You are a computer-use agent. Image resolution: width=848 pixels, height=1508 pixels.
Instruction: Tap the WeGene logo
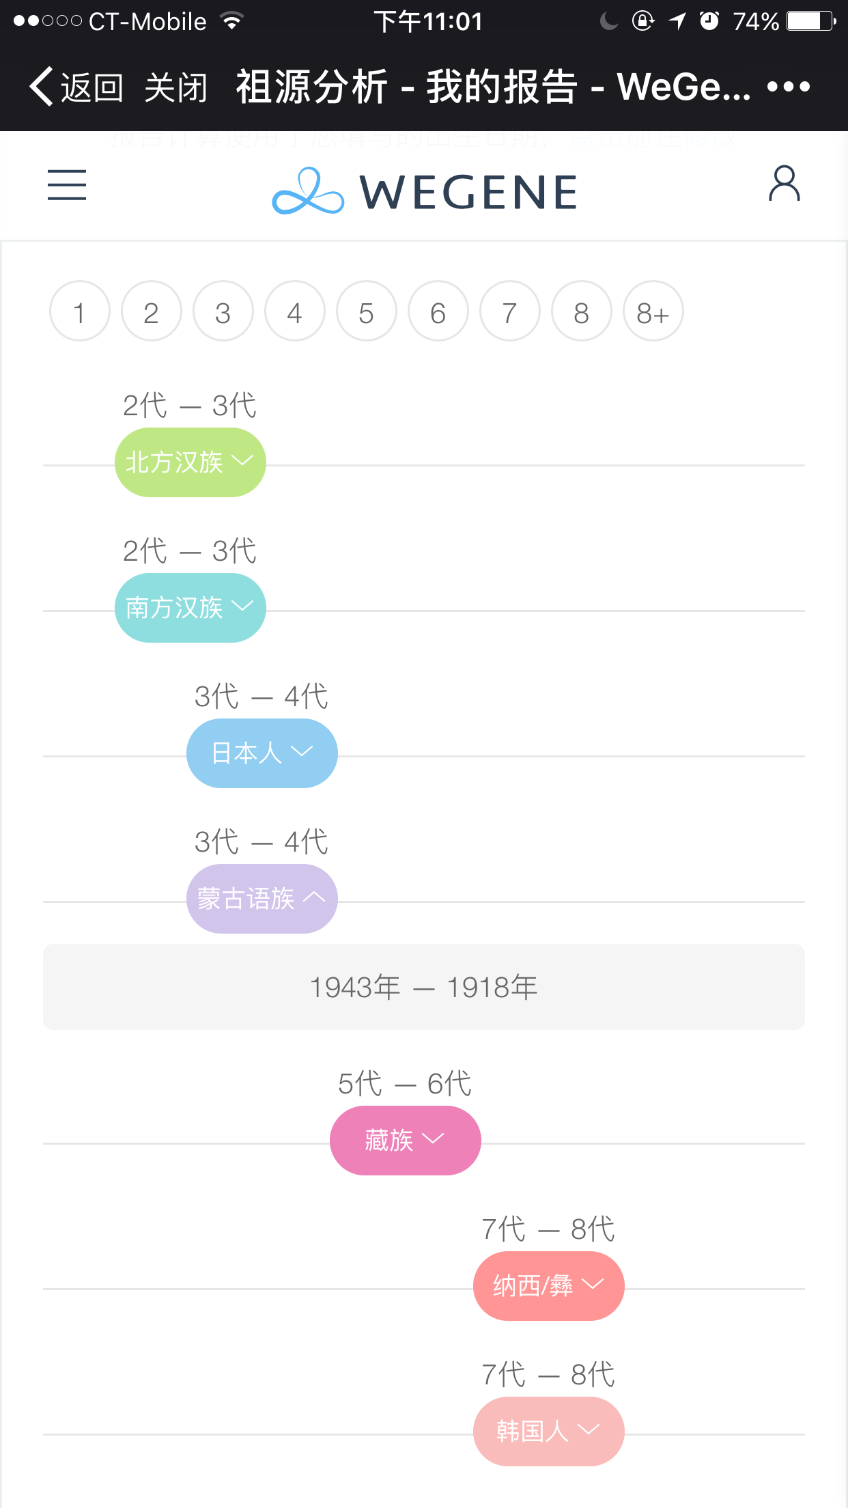425,191
